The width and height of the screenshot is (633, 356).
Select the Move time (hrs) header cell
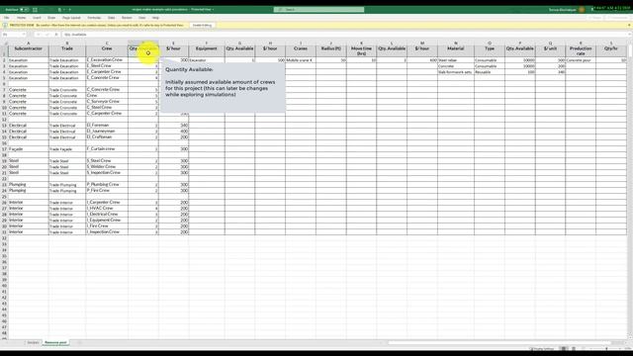pyautogui.click(x=361, y=50)
